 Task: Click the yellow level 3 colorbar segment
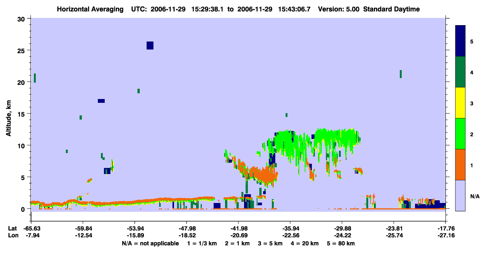click(x=460, y=103)
